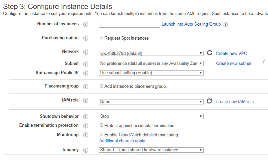Show info for Auto-assign Public IP
Image resolution: width=268 pixels, height=164 pixels.
pos(86,73)
